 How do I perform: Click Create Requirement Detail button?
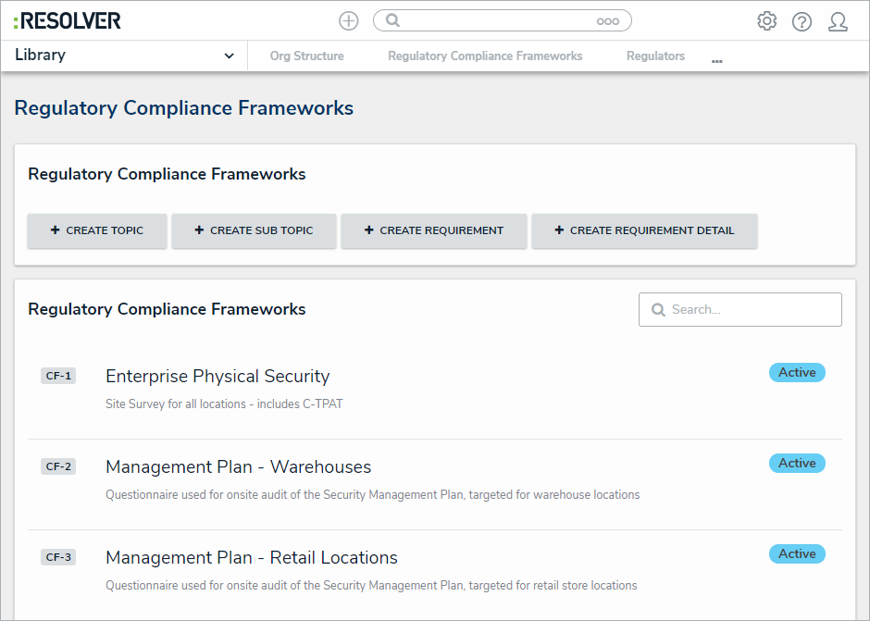(644, 230)
